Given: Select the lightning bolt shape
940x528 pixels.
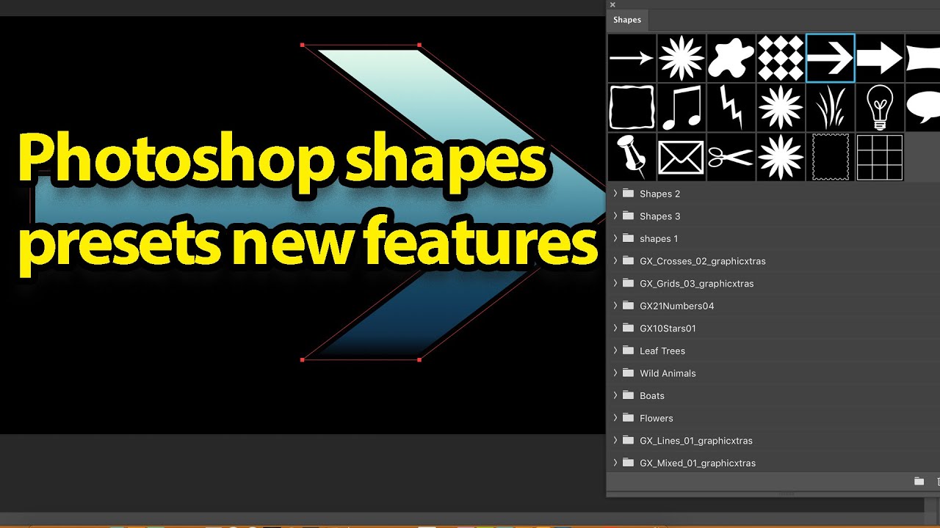Looking at the screenshot, I should coord(731,107).
